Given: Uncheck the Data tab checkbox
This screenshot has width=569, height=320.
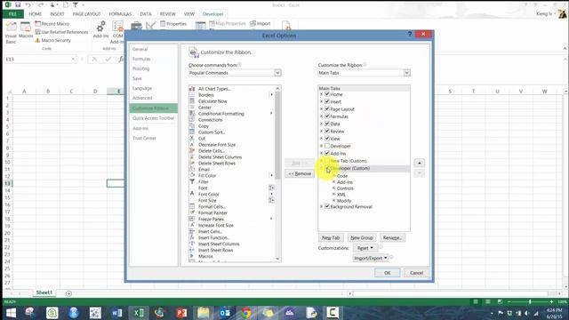Looking at the screenshot, I should [327, 124].
